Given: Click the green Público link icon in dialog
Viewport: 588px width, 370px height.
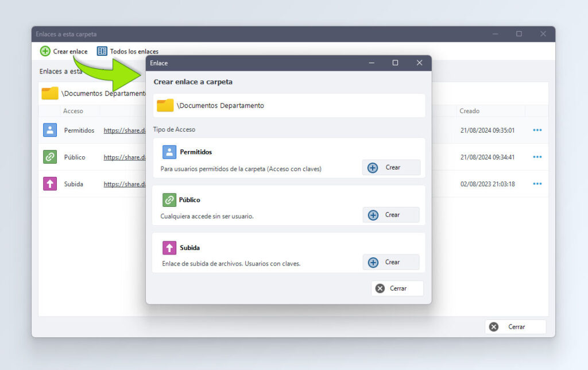Looking at the screenshot, I should 169,200.
